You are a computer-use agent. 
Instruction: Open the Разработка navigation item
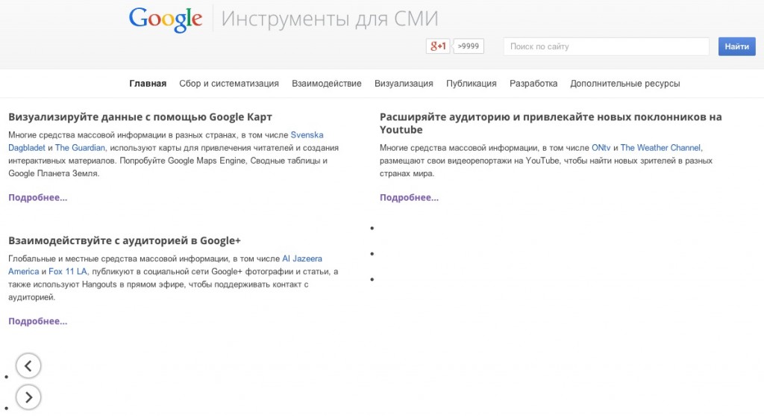pyautogui.click(x=533, y=84)
